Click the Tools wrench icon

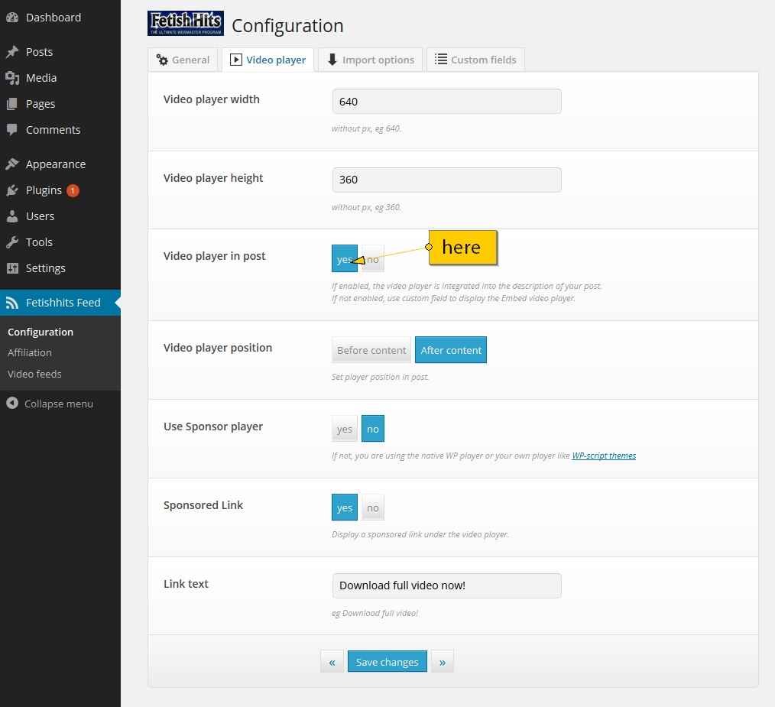point(12,242)
